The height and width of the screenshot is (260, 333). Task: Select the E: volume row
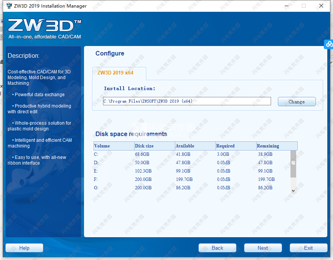point(192,171)
